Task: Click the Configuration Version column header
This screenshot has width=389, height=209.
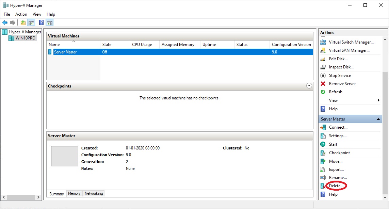Action: (x=292, y=45)
